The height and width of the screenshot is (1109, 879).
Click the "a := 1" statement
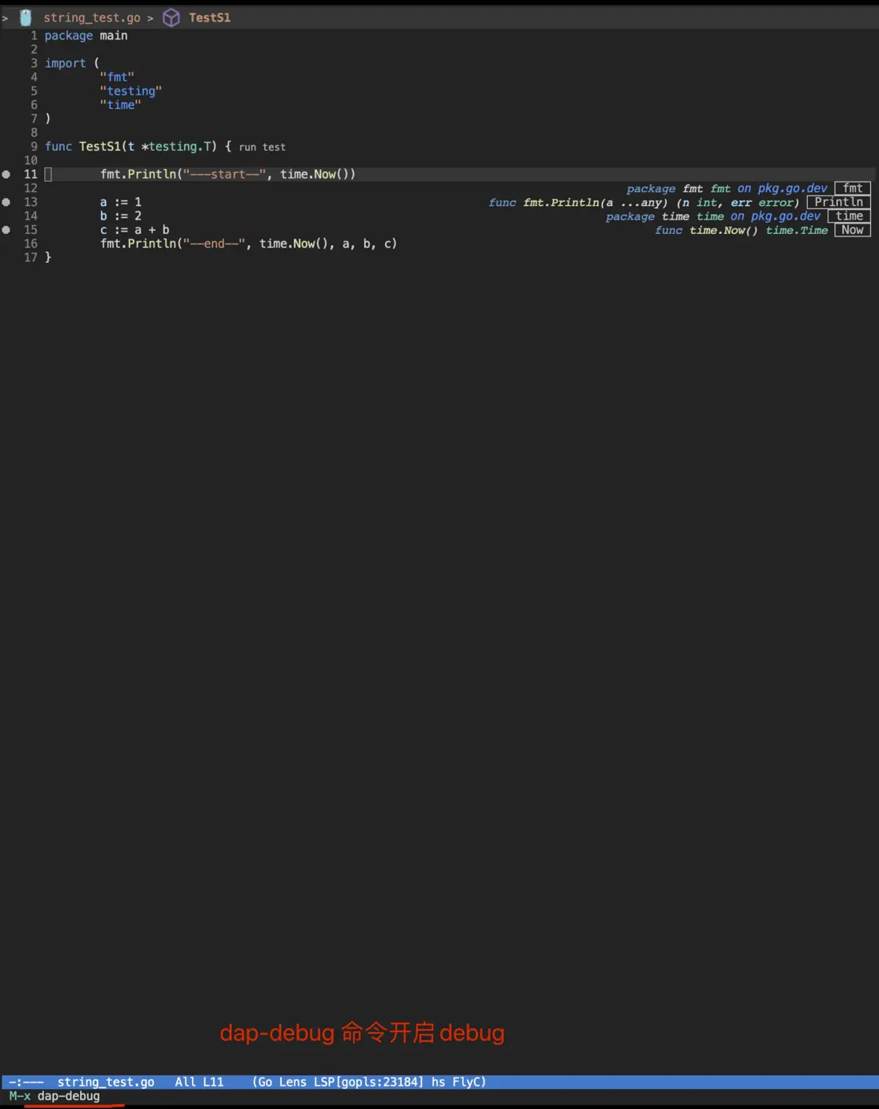tap(121, 202)
